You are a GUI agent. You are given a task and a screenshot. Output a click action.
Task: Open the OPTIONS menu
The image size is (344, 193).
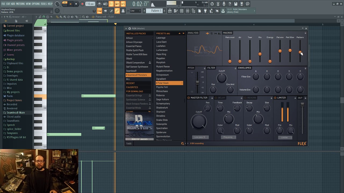tap(36, 4)
